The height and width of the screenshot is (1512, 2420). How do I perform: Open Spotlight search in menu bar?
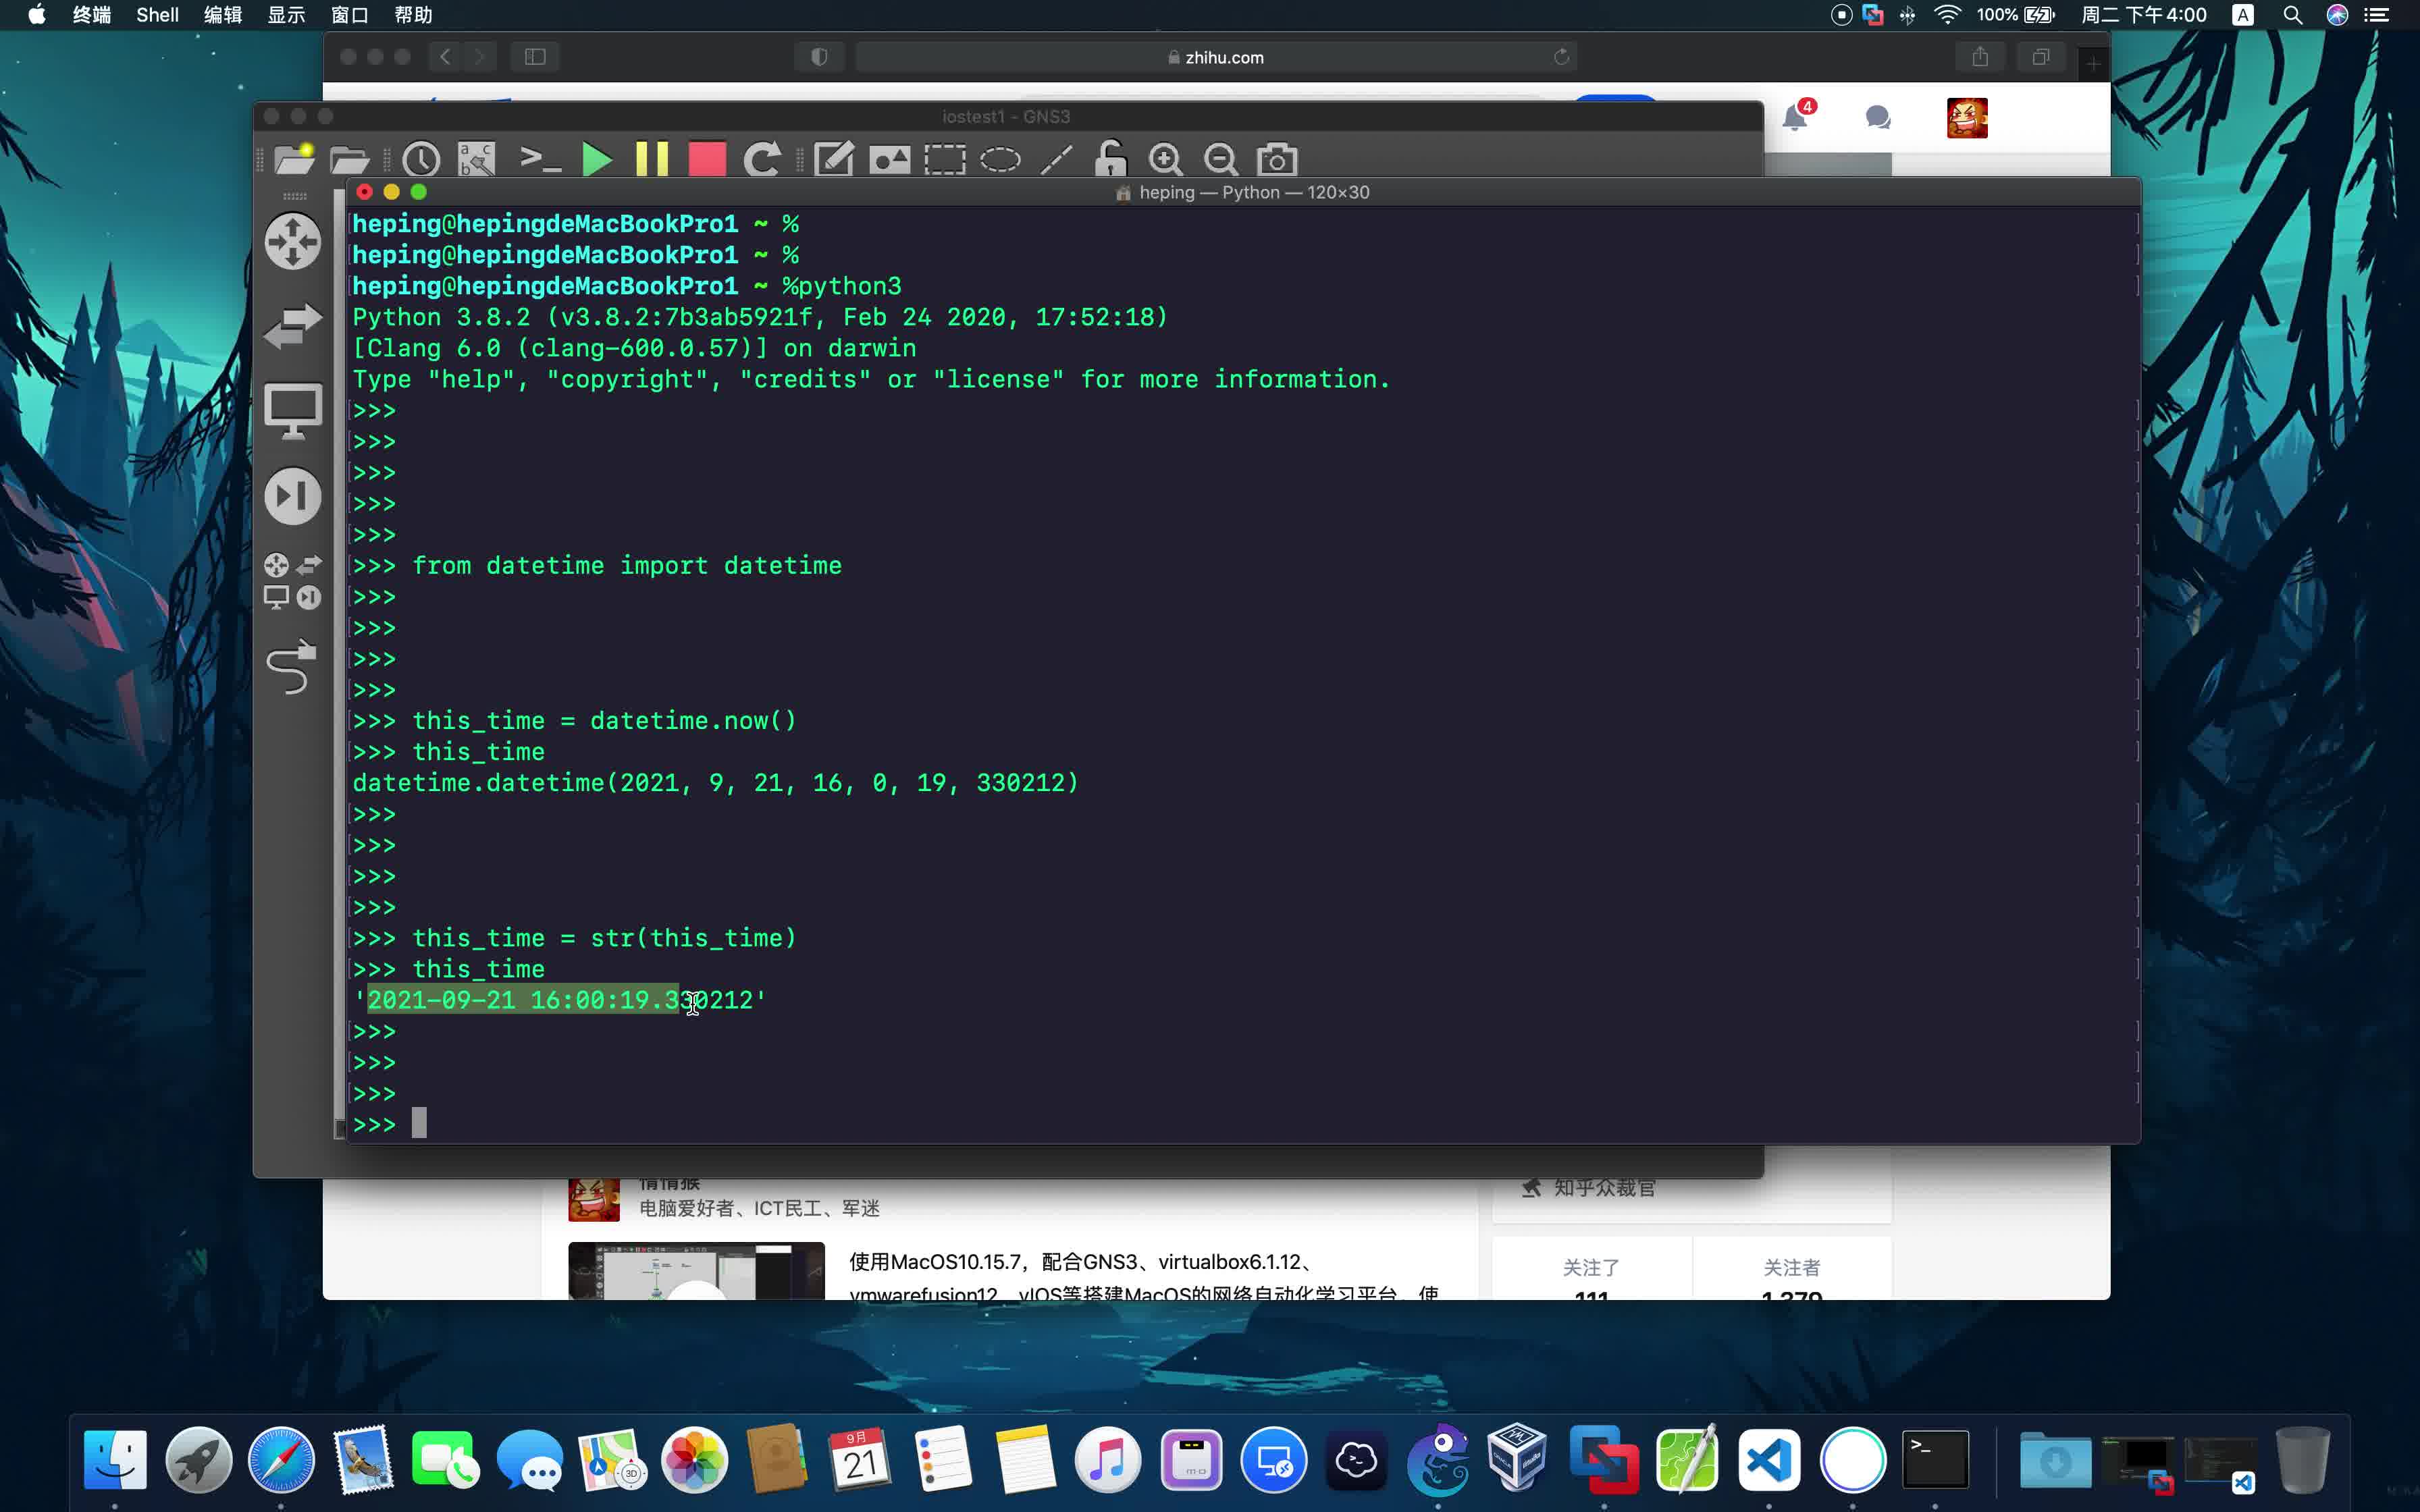pos(2293,15)
